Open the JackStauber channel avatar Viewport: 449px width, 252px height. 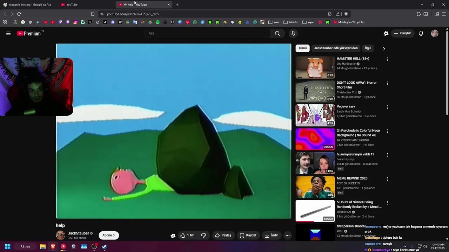pos(60,235)
